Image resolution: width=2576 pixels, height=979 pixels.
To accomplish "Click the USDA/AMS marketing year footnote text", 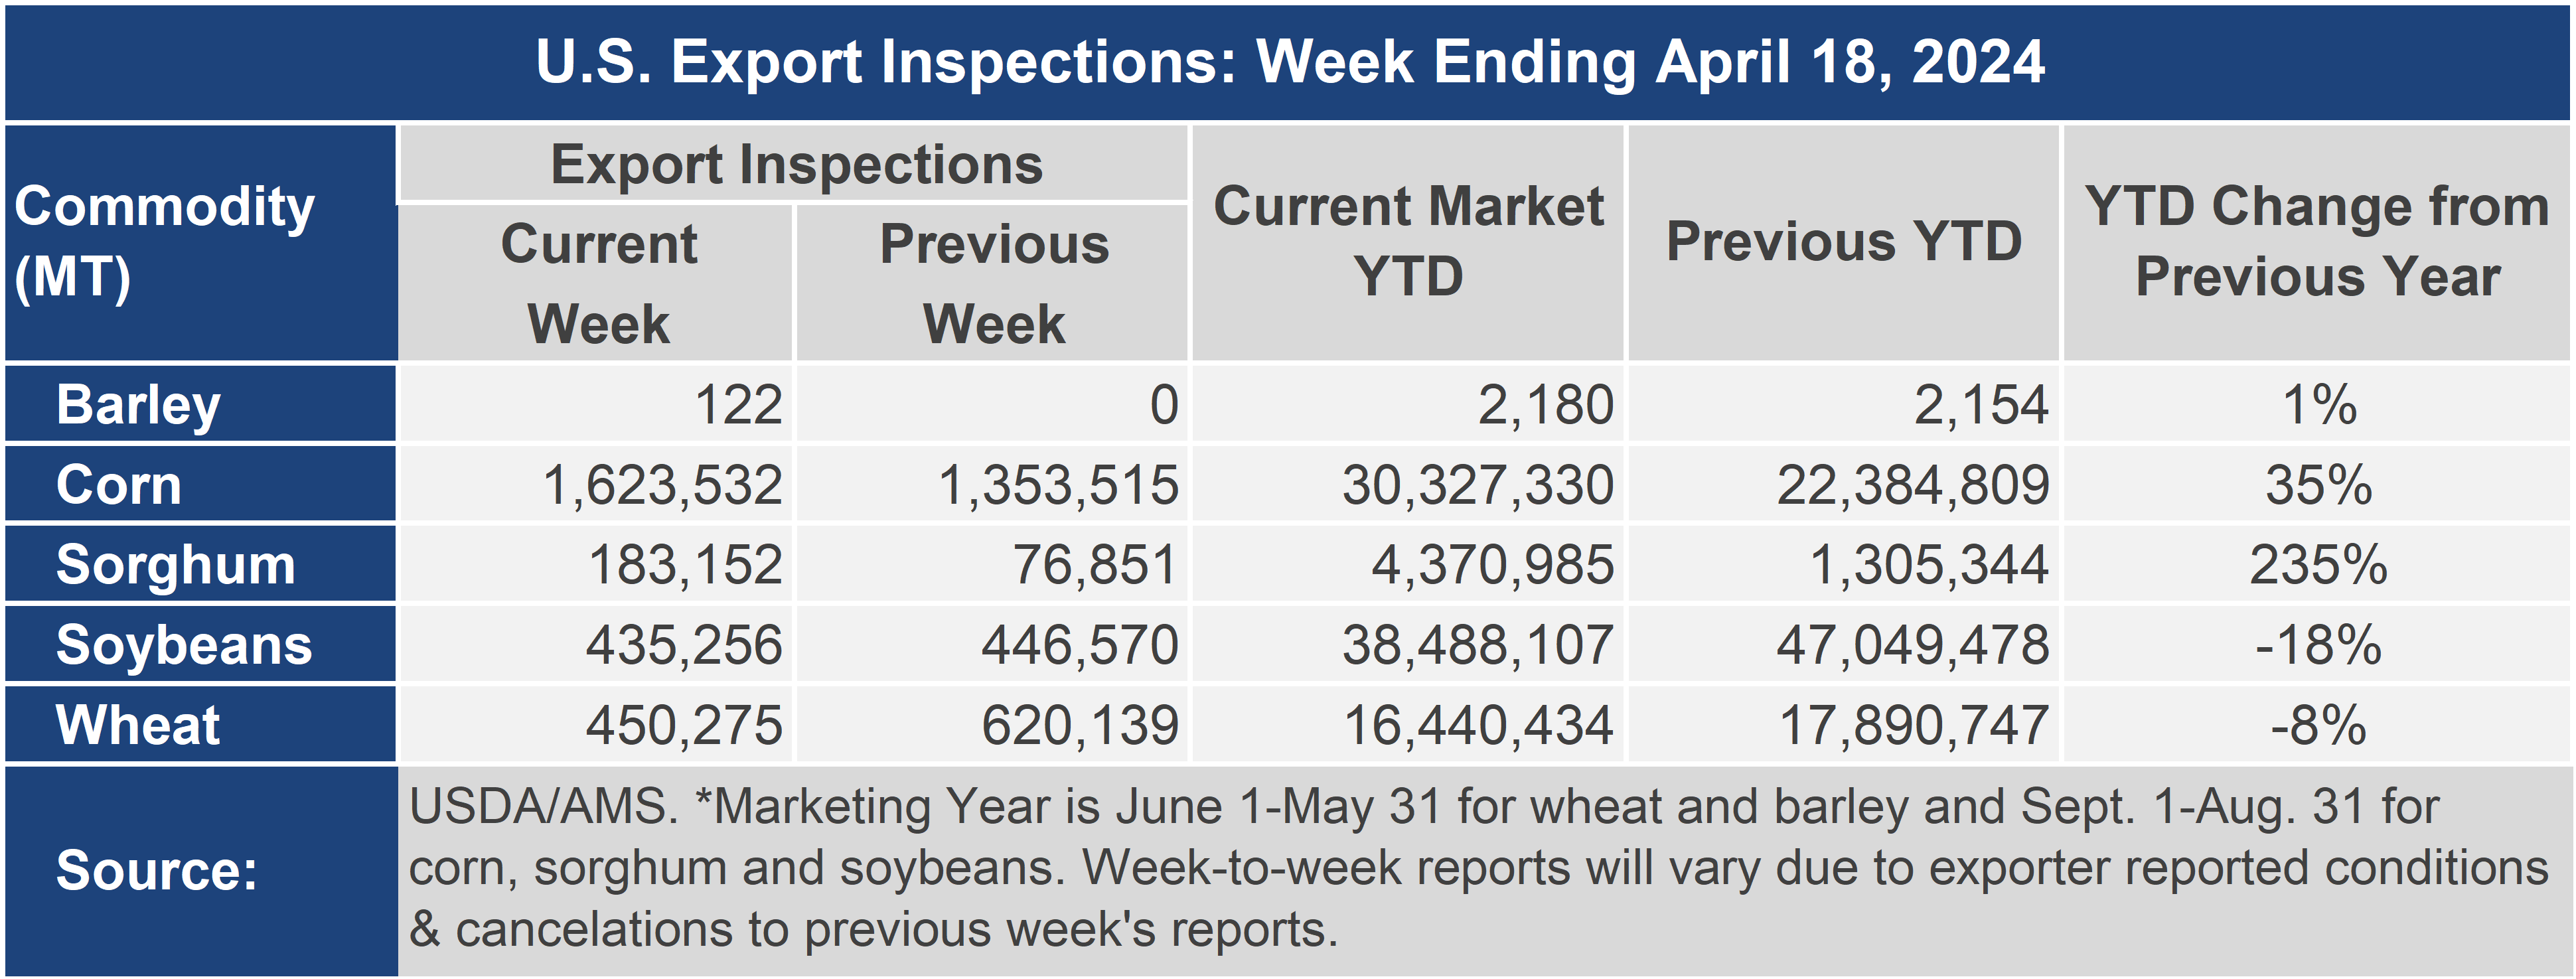I will point(1479,868).
